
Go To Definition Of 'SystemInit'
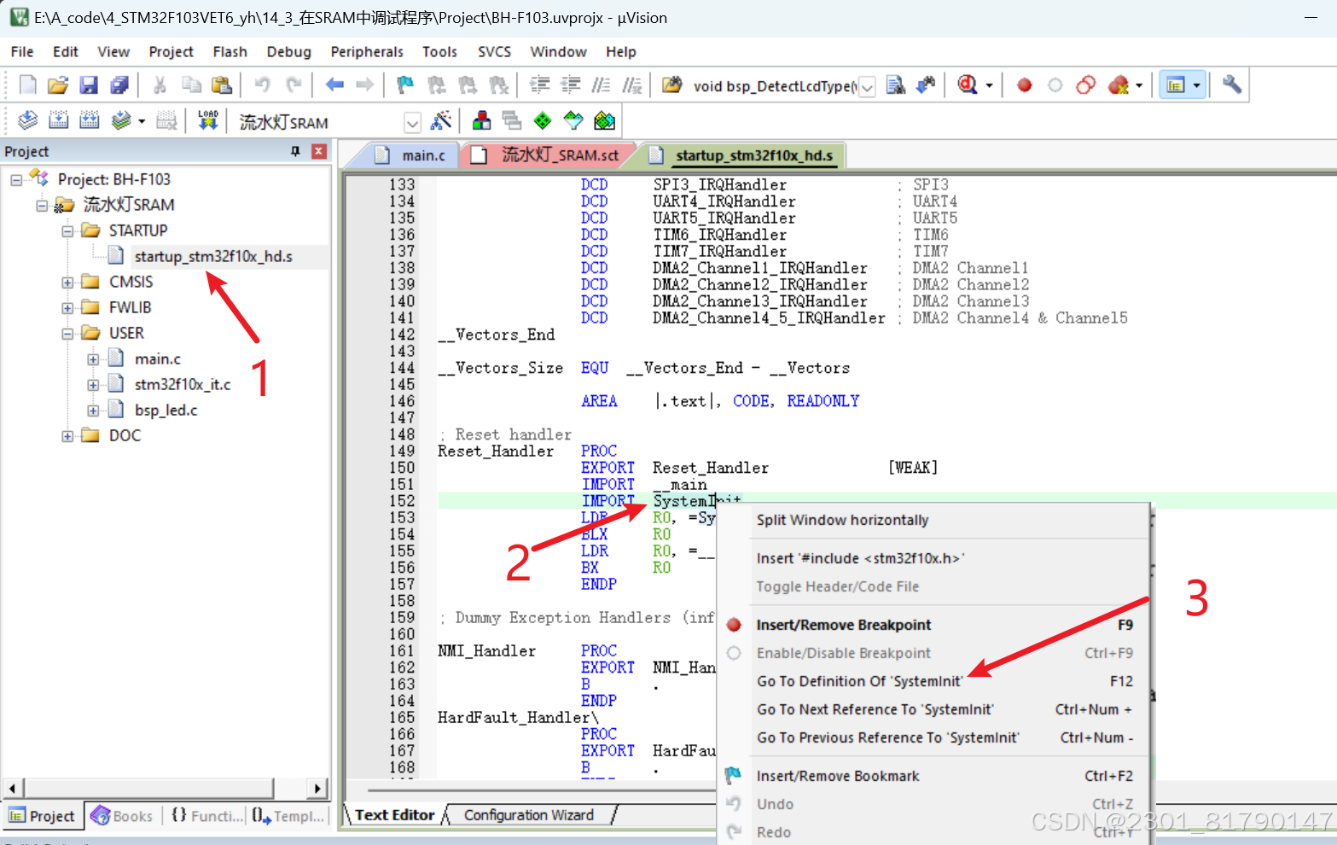pyautogui.click(x=859, y=681)
